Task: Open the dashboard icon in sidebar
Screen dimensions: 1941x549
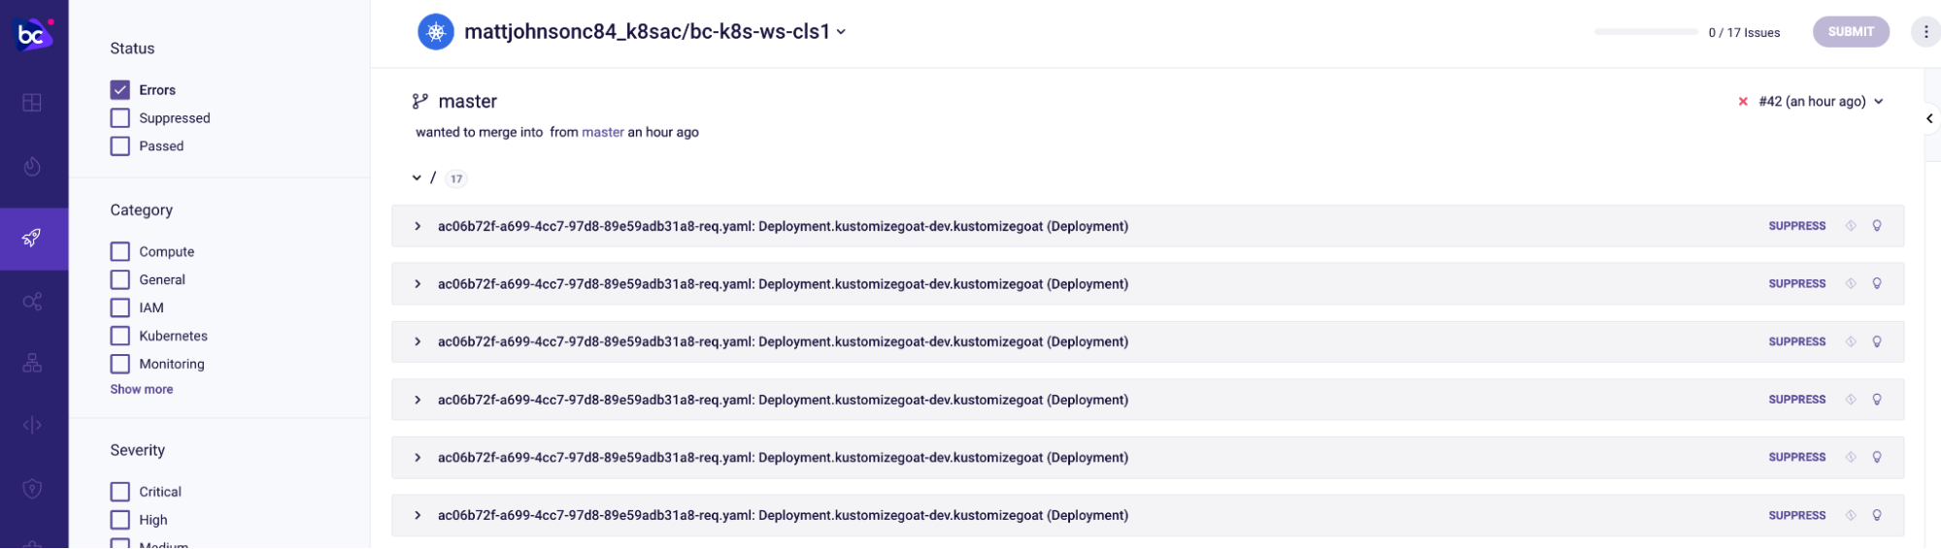Action: [x=32, y=103]
